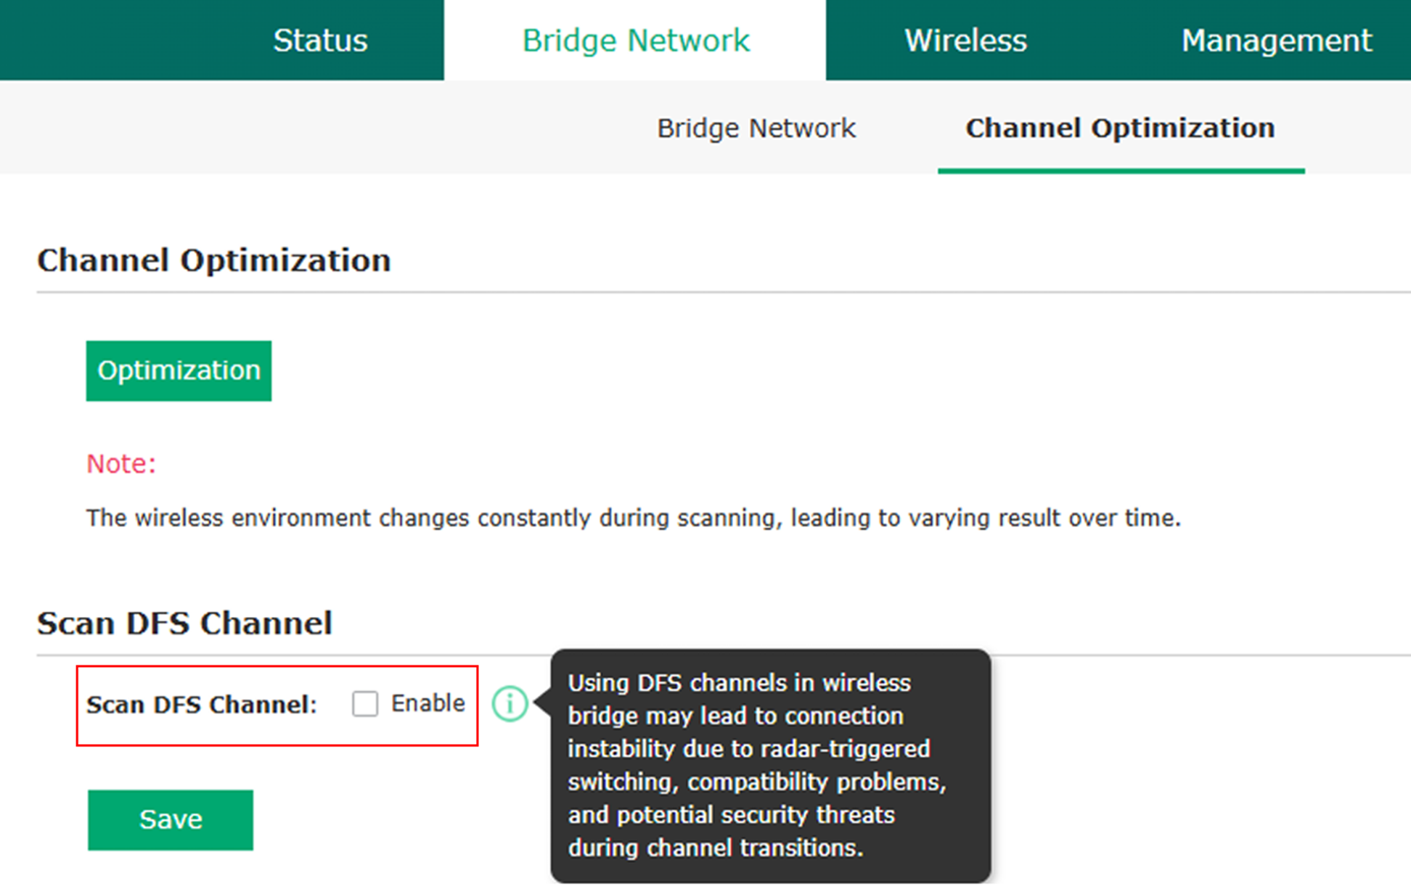Click the DFS channels warning tooltip
This screenshot has height=886, width=1411.
(771, 766)
